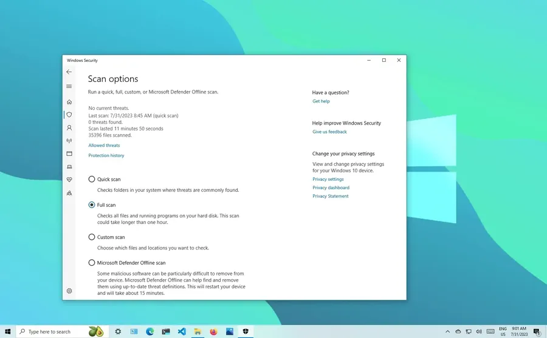The image size is (547, 338).
Task: Open the Privacy Statement link
Action: (331, 196)
